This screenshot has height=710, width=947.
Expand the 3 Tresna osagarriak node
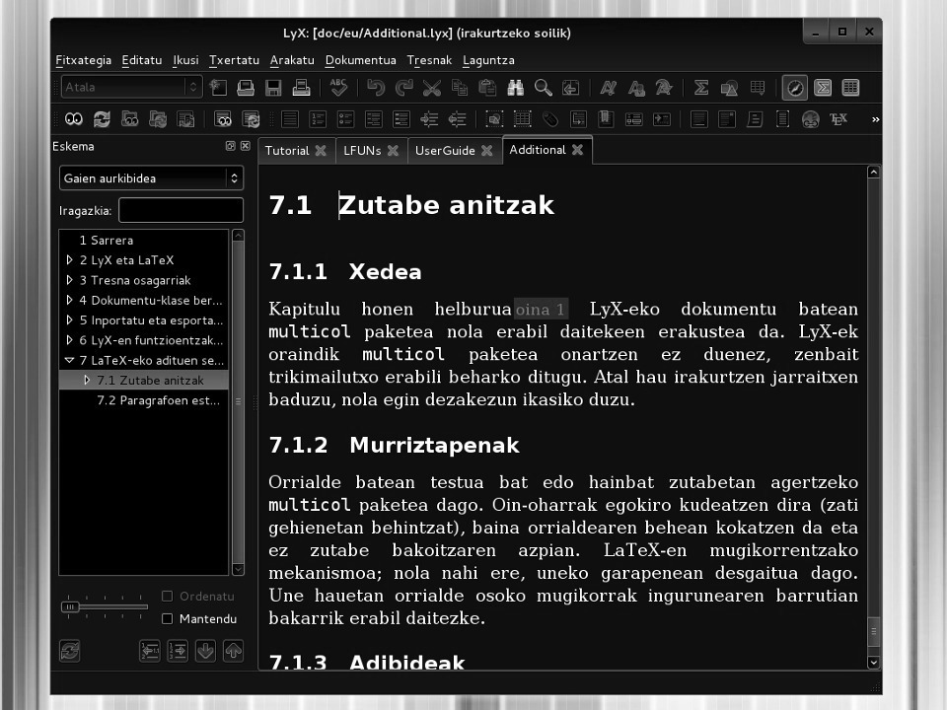[69, 280]
